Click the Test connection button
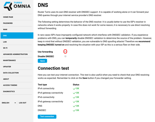 (47, 116)
